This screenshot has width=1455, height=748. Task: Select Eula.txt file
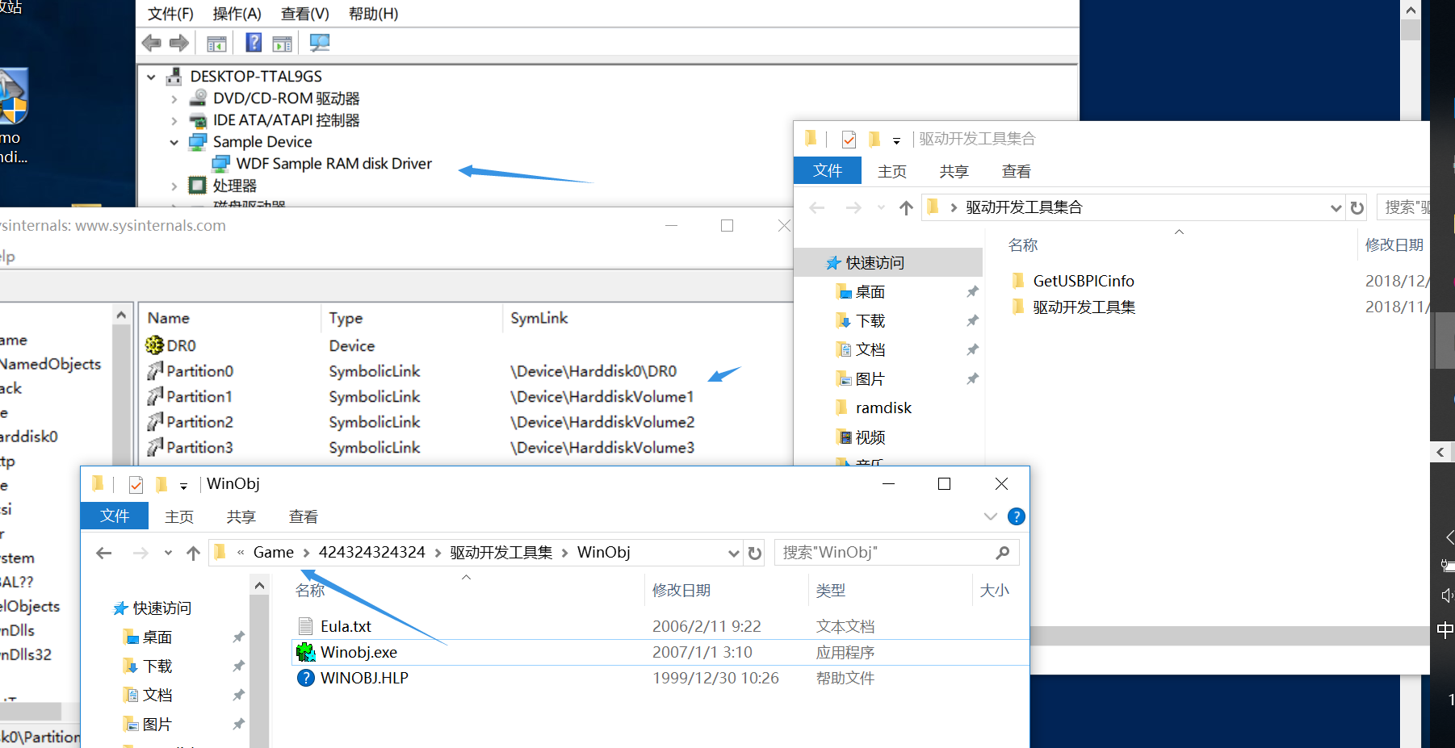(x=346, y=626)
